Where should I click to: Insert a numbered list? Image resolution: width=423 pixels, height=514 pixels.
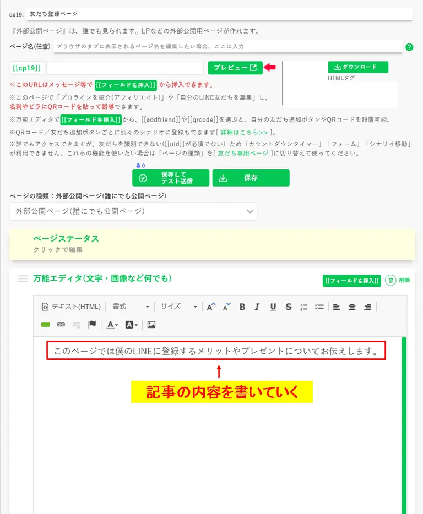point(304,307)
